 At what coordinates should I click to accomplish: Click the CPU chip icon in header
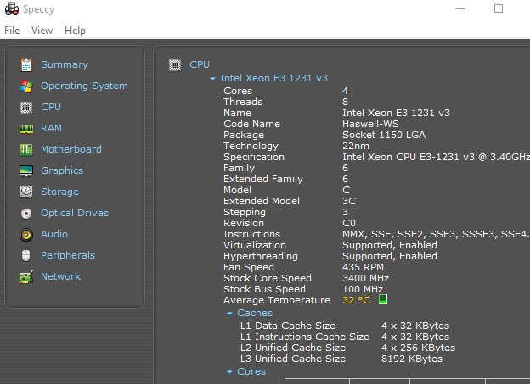point(175,64)
